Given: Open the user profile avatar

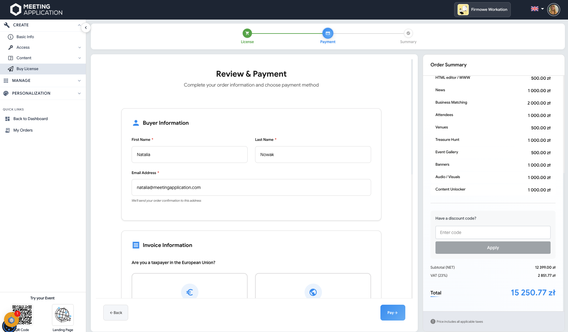Looking at the screenshot, I should pyautogui.click(x=553, y=10).
